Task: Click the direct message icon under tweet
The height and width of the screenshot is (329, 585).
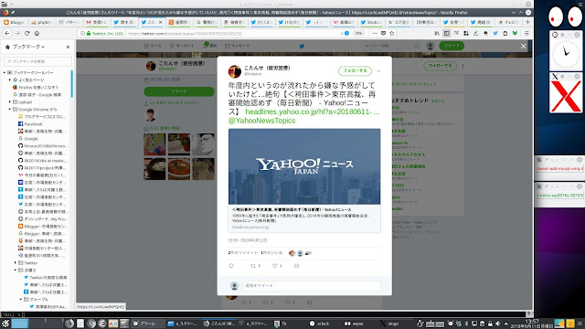Action: coord(296,266)
